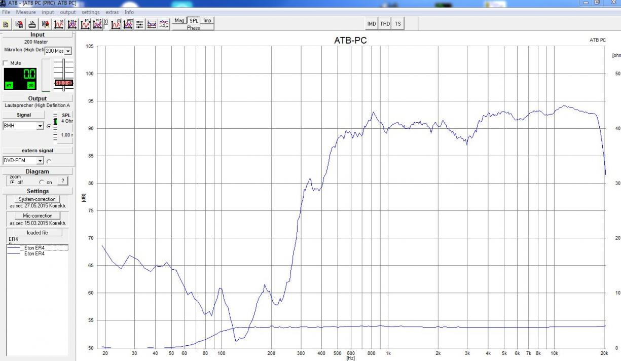Click the extern signal button
Image resolution: width=621 pixels, height=361 pixels.
(x=38, y=151)
